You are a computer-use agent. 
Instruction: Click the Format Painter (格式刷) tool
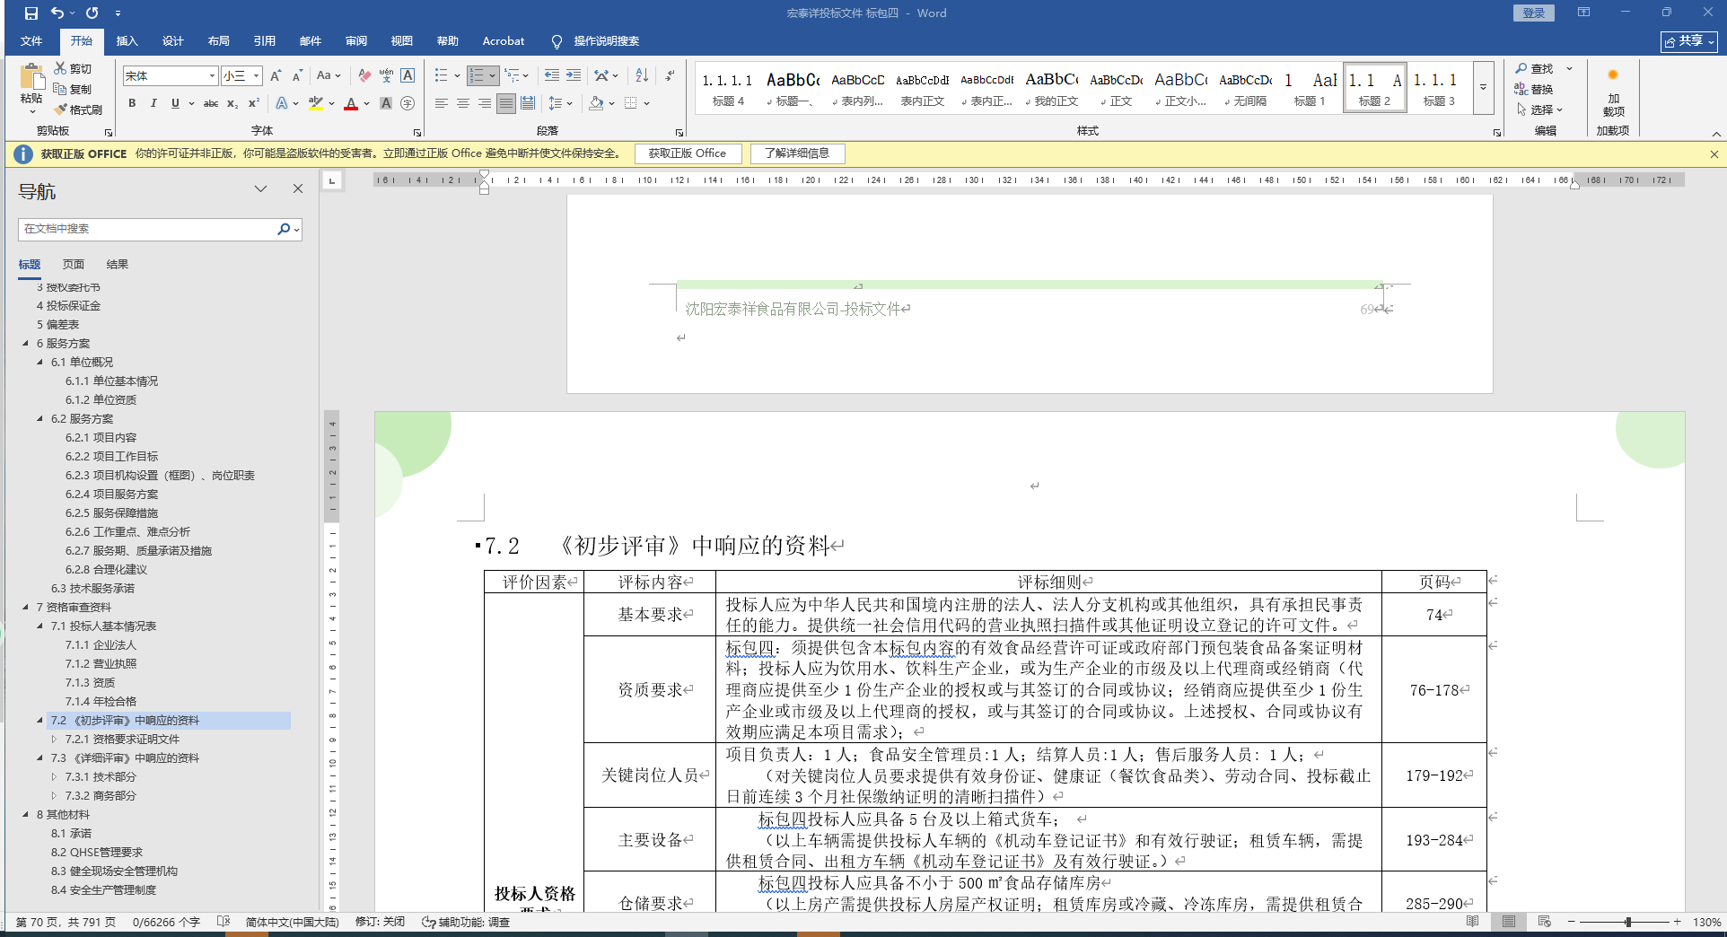click(78, 109)
